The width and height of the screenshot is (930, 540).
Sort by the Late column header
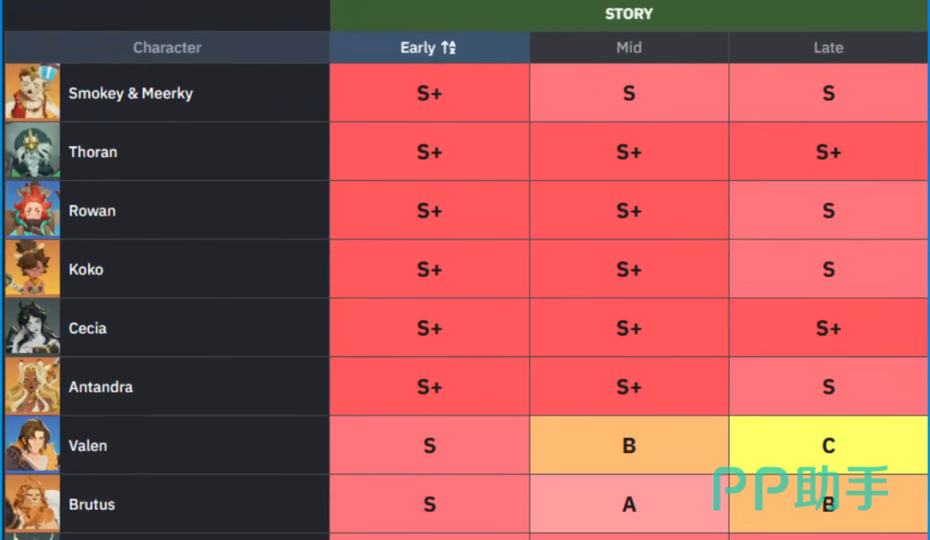[x=828, y=47]
